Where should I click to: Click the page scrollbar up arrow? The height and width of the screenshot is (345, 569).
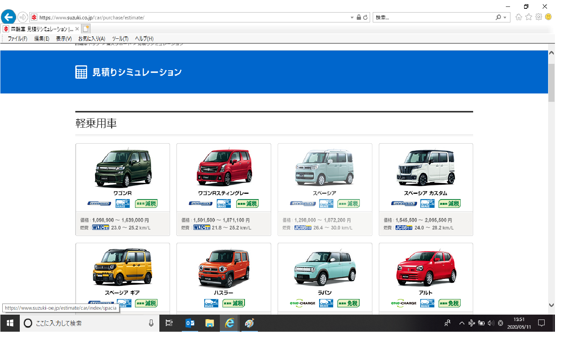pyautogui.click(x=551, y=53)
